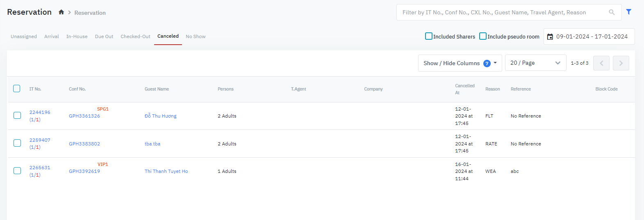Image resolution: width=644 pixels, height=220 pixels.
Task: Click the search magnifier icon
Action: click(x=612, y=12)
